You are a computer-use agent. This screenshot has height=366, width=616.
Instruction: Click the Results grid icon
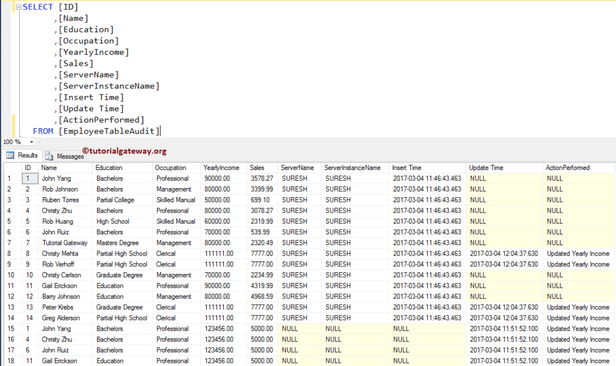(11, 155)
